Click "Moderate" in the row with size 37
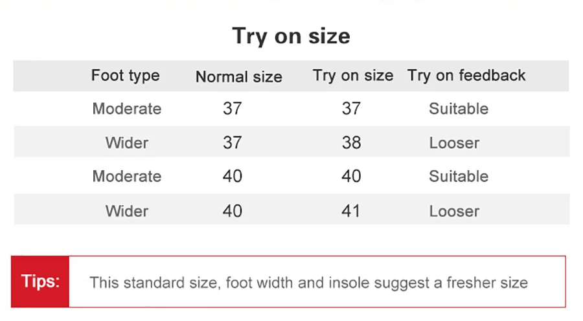The width and height of the screenshot is (583, 321). (126, 109)
